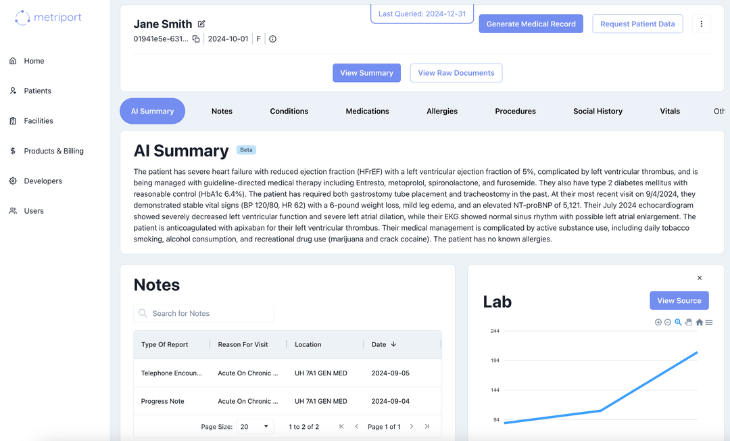This screenshot has height=441, width=730.
Task: Generate Medical Record for the patient
Action: (x=531, y=24)
